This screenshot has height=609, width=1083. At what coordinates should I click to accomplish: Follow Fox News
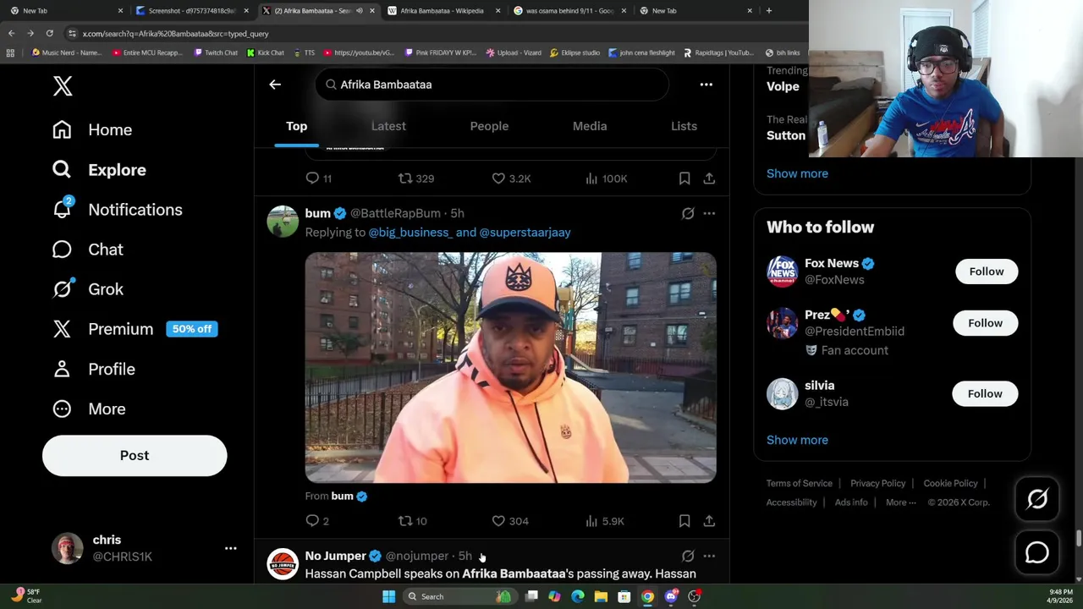(987, 272)
